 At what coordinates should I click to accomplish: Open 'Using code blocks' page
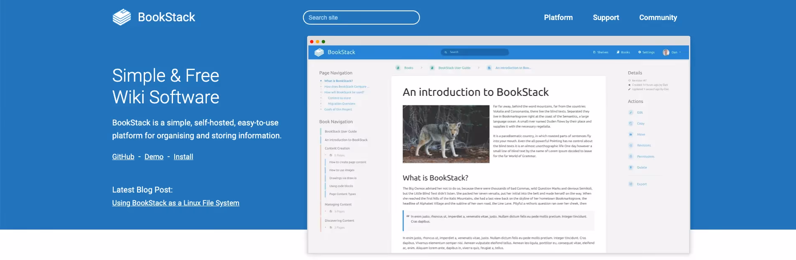pyautogui.click(x=341, y=186)
